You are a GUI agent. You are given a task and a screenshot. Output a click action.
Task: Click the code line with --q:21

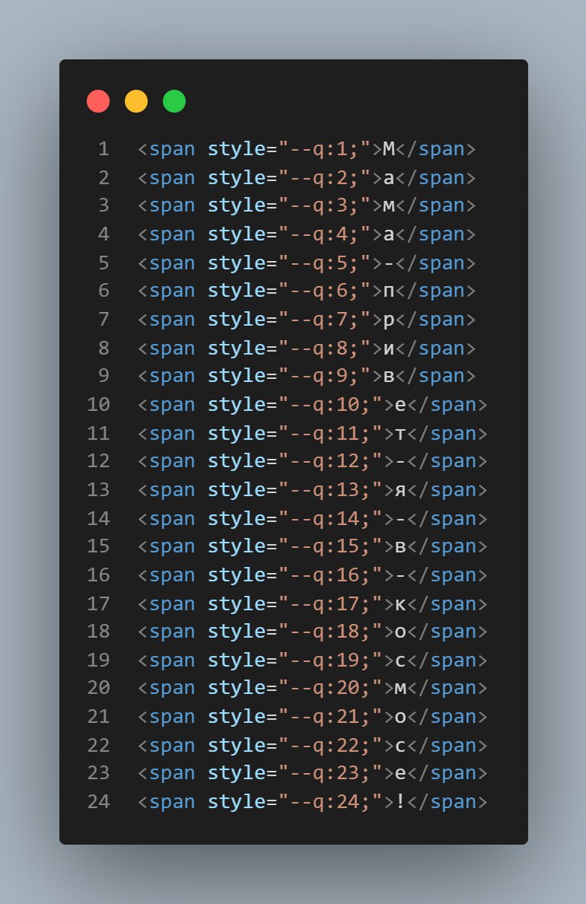312,718
